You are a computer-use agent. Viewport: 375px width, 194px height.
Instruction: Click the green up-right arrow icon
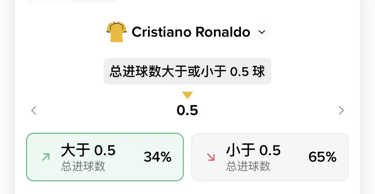pyautogui.click(x=46, y=157)
